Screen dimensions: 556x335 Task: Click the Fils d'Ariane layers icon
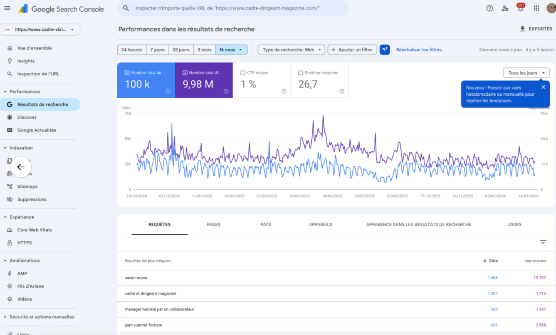pyautogui.click(x=10, y=286)
